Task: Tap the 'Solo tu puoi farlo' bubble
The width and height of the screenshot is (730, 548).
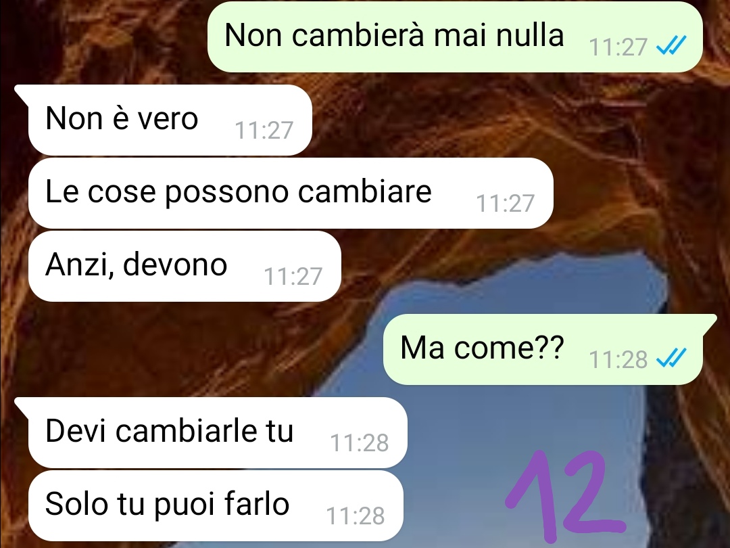Action: tap(216, 505)
